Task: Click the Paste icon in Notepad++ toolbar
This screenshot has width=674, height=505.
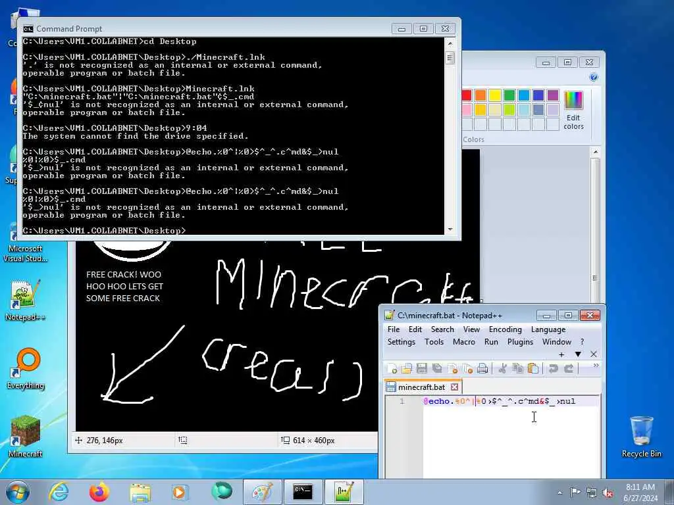Action: tap(533, 368)
